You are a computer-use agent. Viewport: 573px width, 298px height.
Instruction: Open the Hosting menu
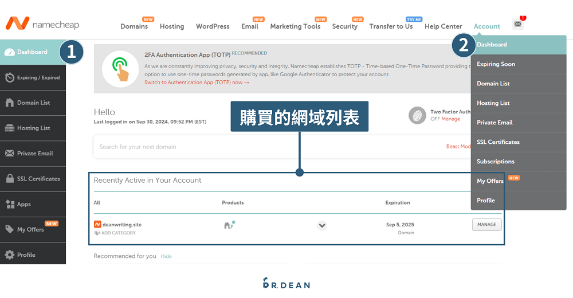[x=172, y=26]
